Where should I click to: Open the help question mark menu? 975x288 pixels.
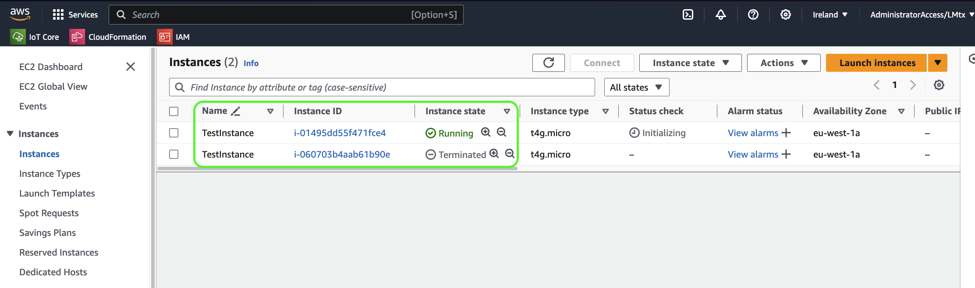click(753, 14)
